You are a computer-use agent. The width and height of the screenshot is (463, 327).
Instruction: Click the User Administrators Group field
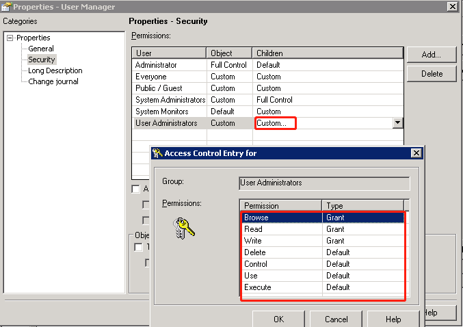click(x=324, y=183)
